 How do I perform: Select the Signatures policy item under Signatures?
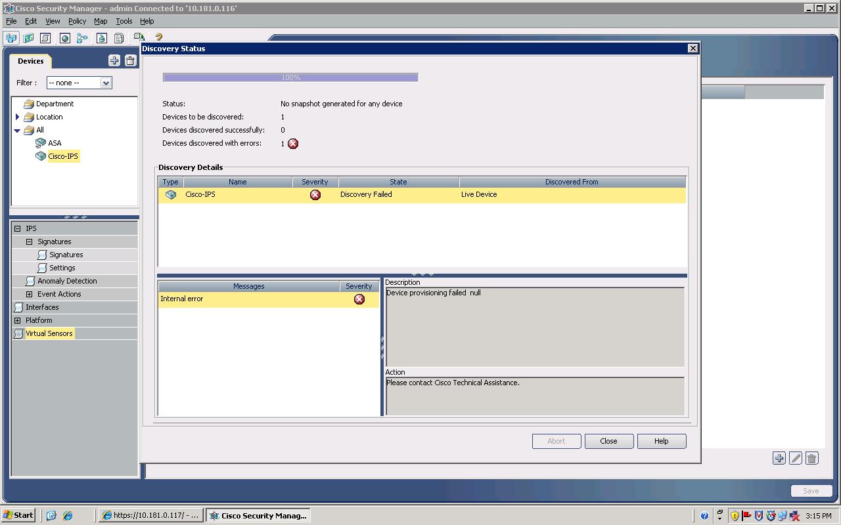[66, 255]
